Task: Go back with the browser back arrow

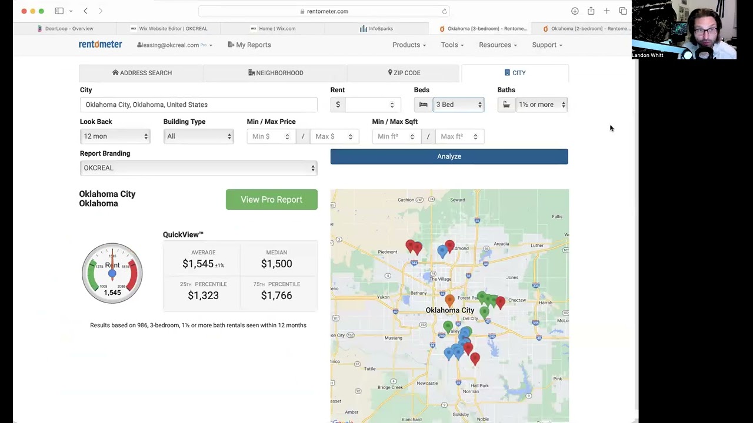Action: (x=85, y=11)
